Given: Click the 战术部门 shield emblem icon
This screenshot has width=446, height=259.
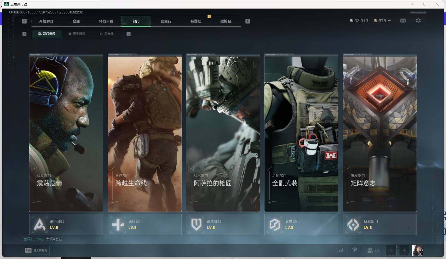Looking at the screenshot, I should (x=196, y=225).
